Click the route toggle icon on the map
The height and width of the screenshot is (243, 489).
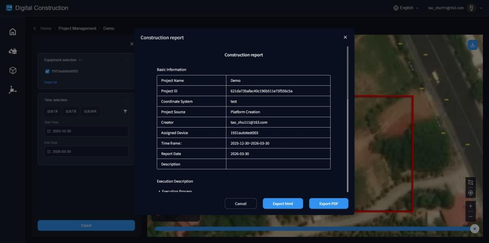point(470,183)
